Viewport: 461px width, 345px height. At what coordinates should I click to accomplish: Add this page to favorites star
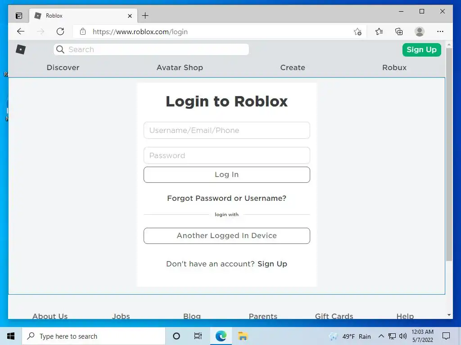click(x=357, y=32)
